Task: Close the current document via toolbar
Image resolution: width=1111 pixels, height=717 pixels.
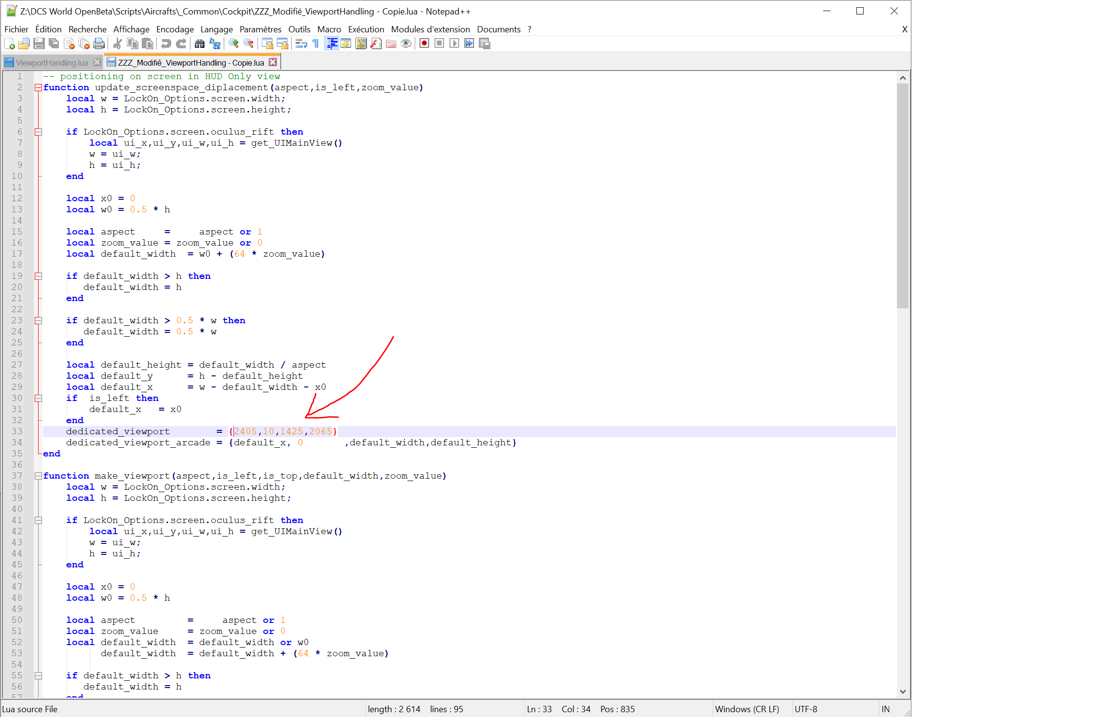Action: (x=69, y=44)
